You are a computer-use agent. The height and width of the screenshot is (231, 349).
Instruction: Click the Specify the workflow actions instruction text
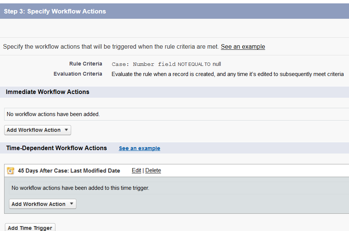click(111, 47)
